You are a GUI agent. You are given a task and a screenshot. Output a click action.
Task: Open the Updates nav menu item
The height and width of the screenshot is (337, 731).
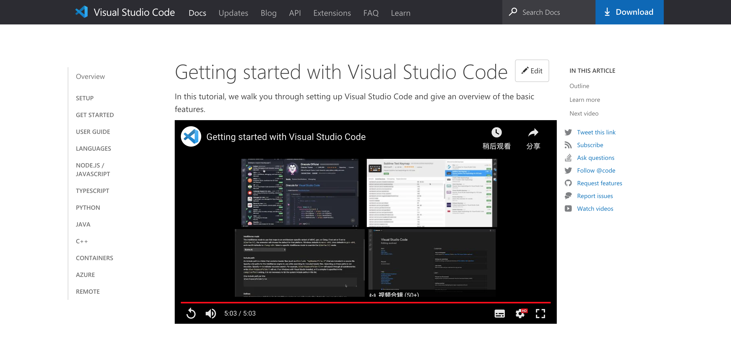[x=233, y=13]
